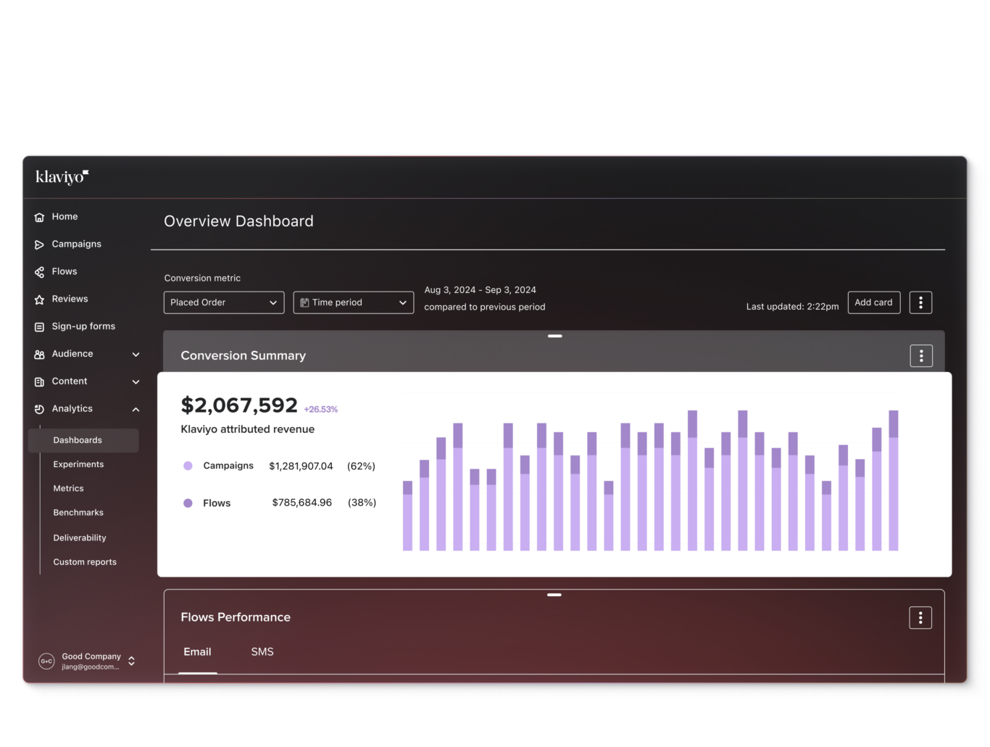
Task: Click the Audience people icon
Action: [38, 354]
